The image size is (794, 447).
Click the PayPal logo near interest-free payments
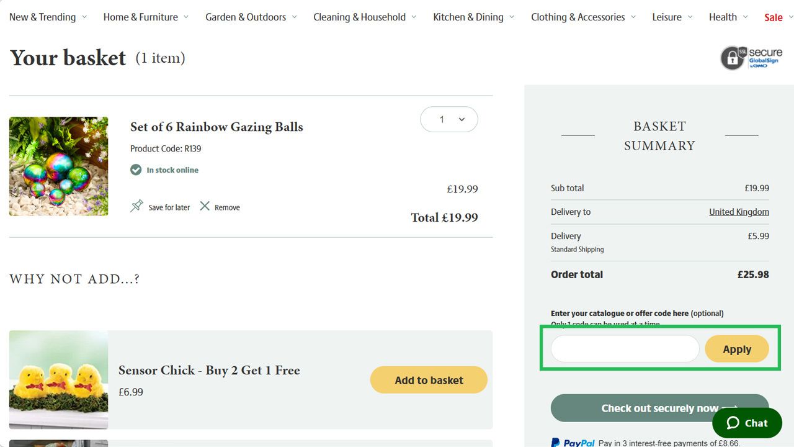(572, 442)
